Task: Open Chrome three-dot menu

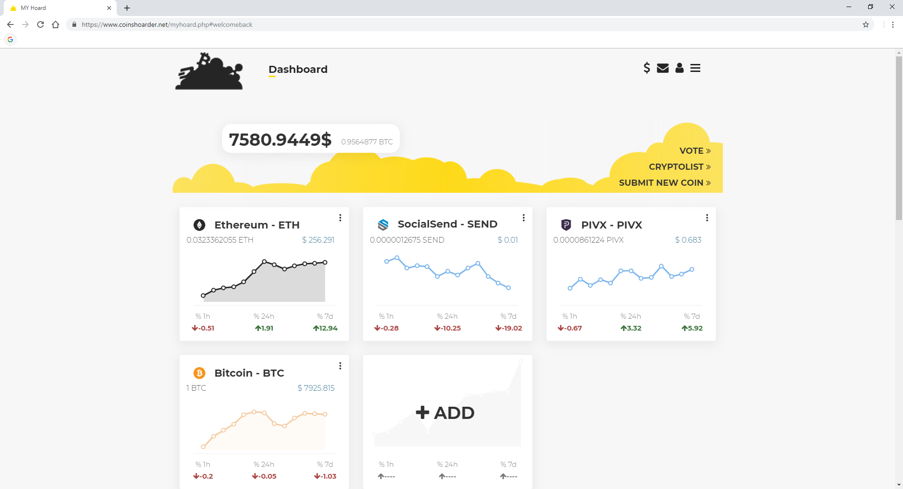Action: [893, 24]
